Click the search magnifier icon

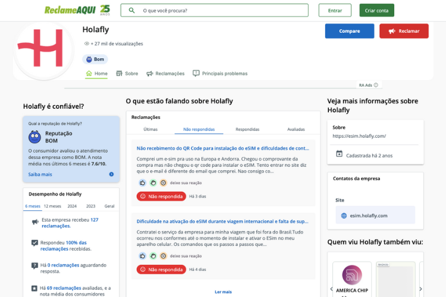[131, 11]
